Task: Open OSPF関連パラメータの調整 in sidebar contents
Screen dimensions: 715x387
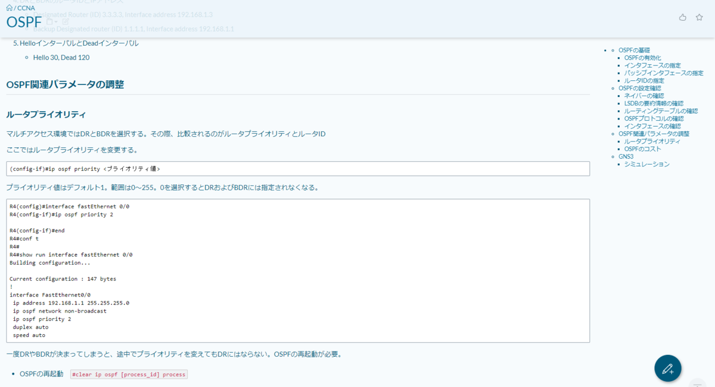Action: [x=654, y=134]
